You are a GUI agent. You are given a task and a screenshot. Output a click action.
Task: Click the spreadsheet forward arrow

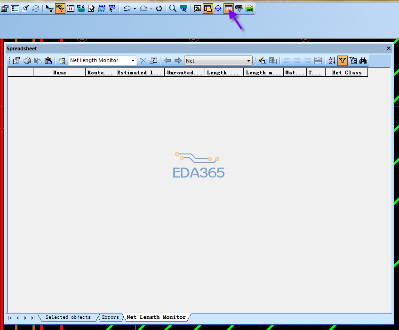(x=177, y=61)
